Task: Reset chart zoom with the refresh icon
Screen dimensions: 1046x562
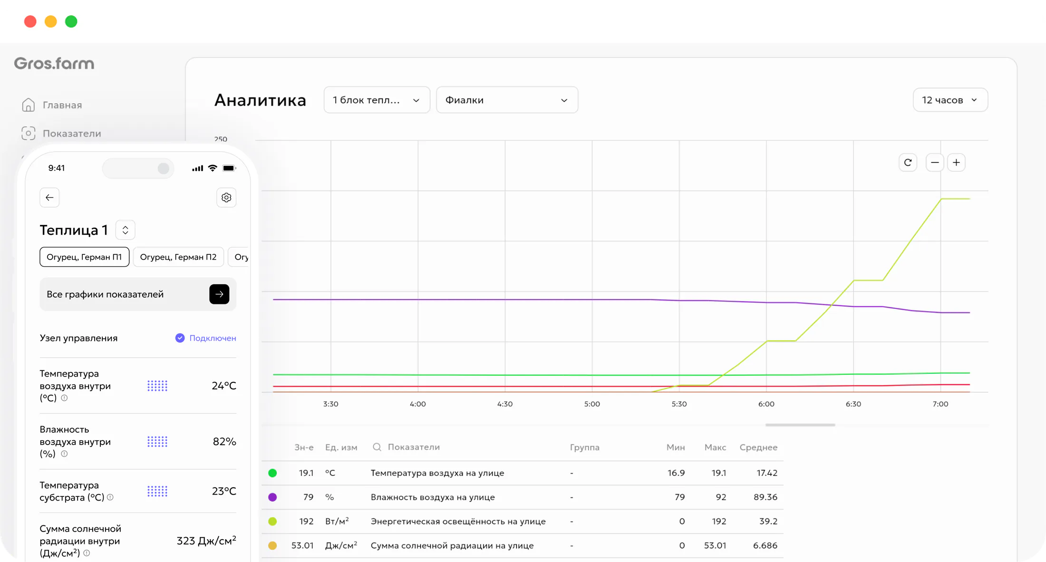Action: (908, 163)
